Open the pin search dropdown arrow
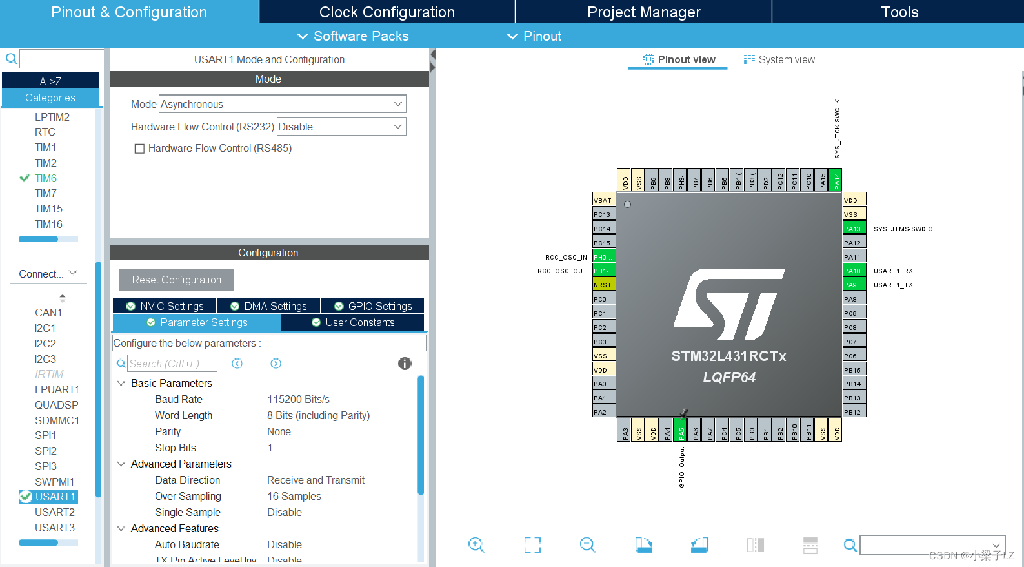 pos(996,546)
